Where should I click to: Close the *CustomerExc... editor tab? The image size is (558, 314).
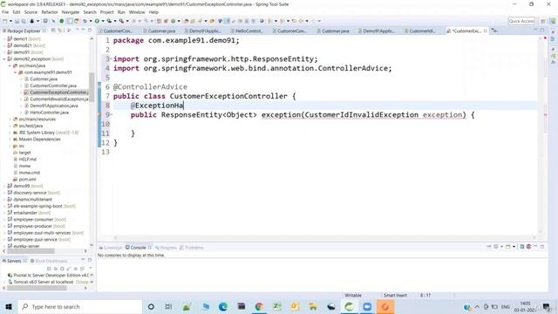tap(486, 31)
